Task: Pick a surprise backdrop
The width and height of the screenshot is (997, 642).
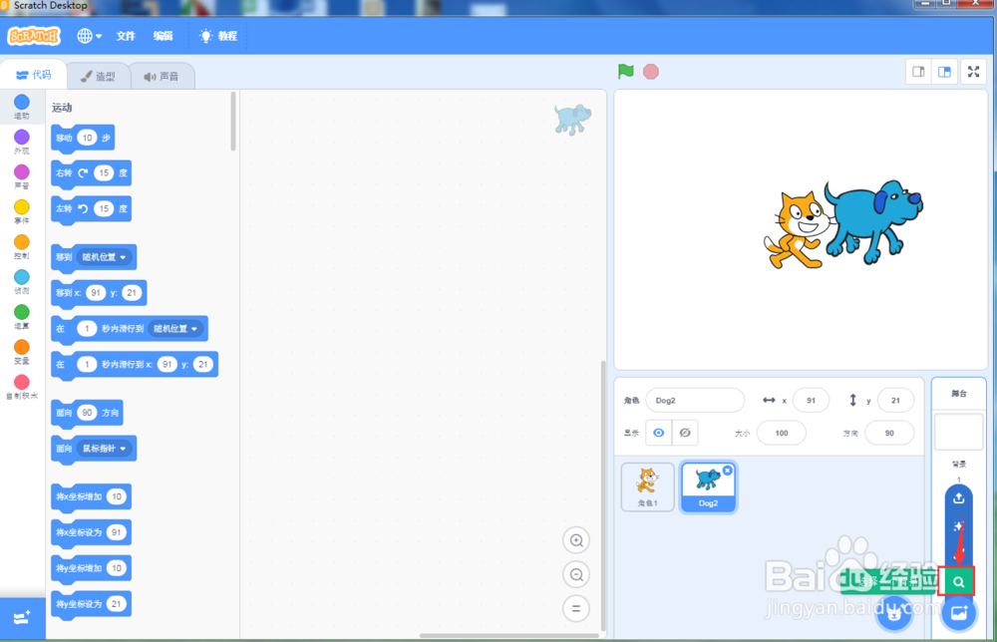Action: [959, 526]
